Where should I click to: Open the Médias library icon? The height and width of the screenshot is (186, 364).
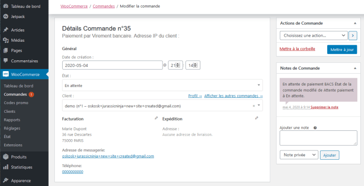point(6,40)
